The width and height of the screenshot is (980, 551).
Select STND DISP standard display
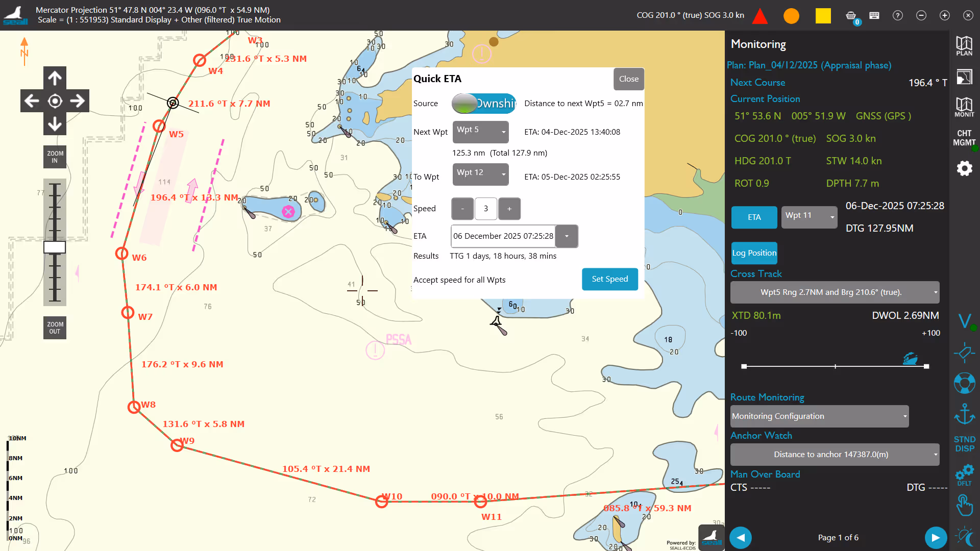pyautogui.click(x=964, y=444)
